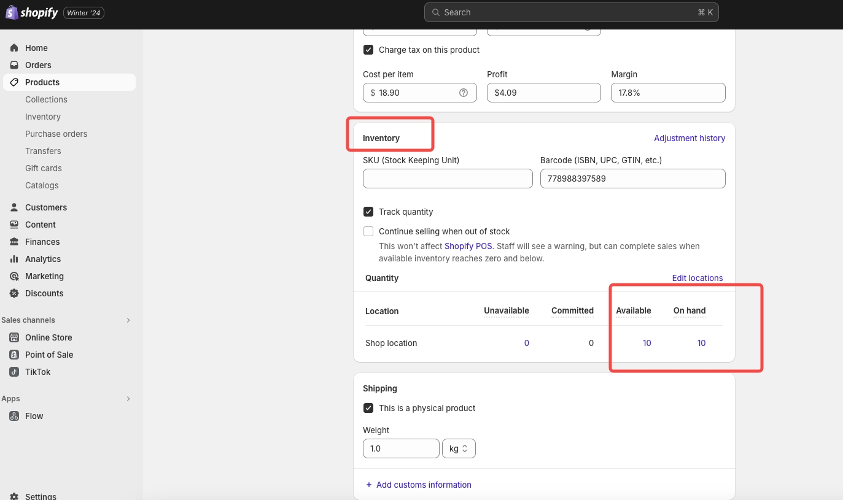Expand the Sales channels section chevron

[x=128, y=320]
